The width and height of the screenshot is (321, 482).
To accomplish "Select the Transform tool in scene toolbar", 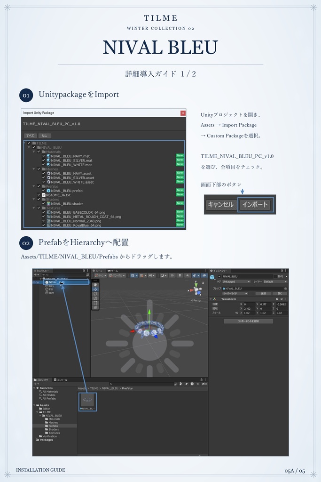I will (95, 307).
